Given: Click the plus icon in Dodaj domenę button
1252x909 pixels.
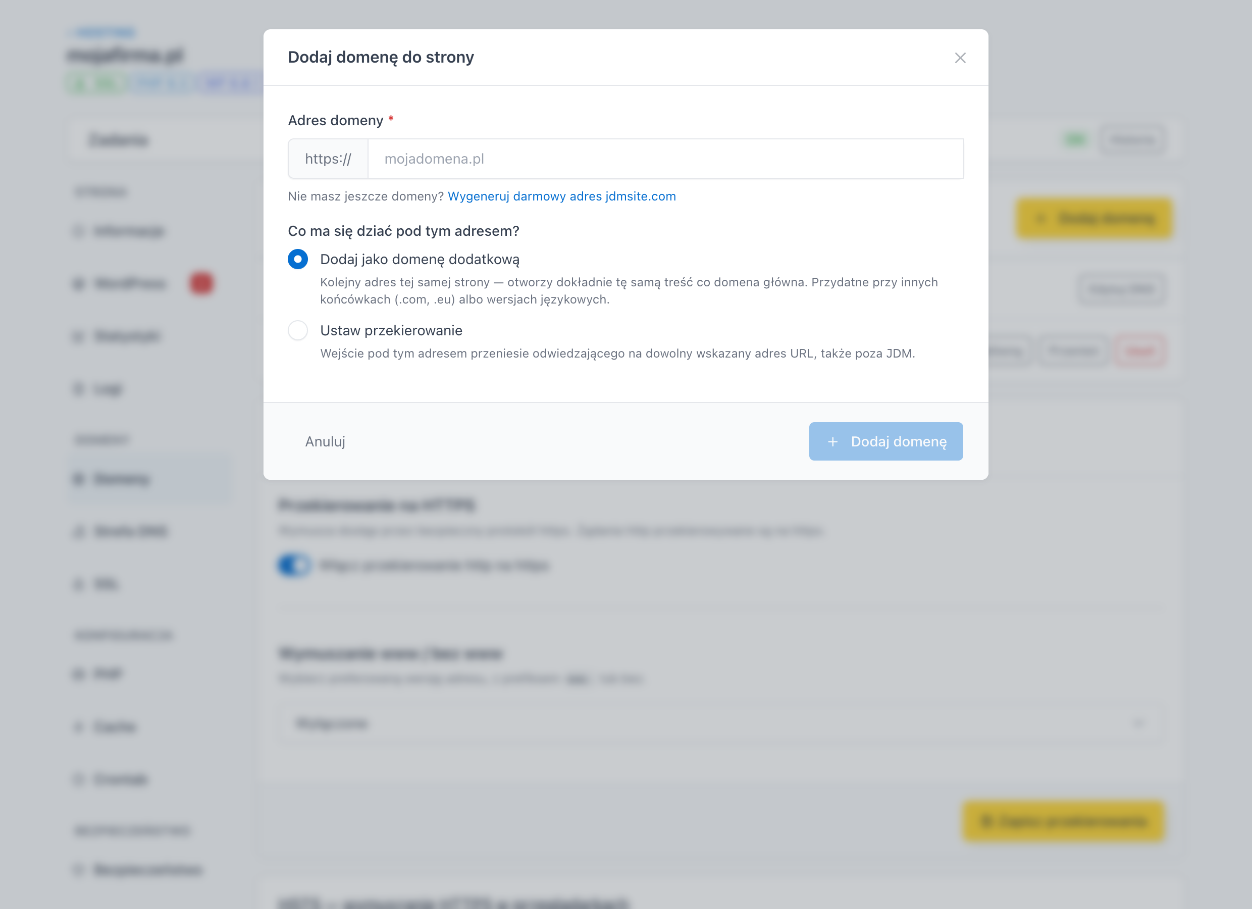Looking at the screenshot, I should (832, 442).
